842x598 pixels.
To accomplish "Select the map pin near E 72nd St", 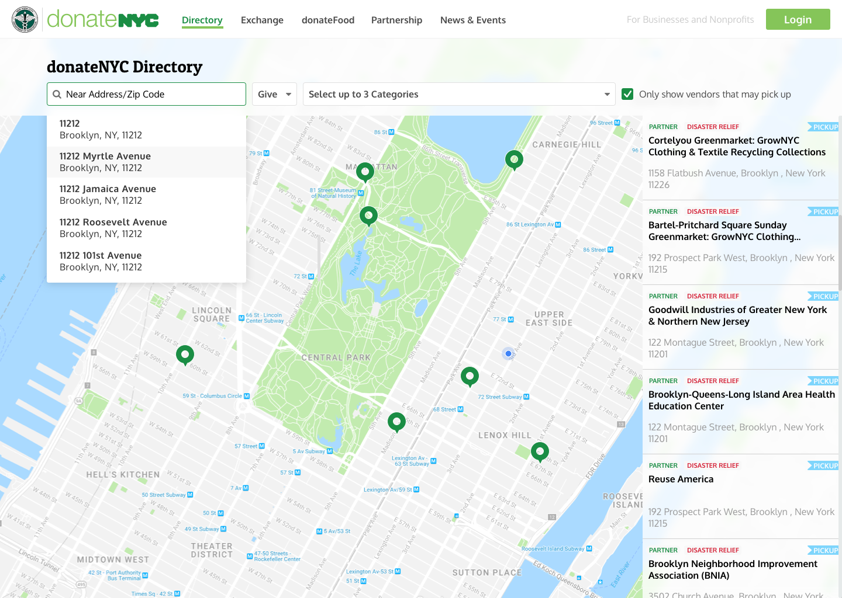I will 470,377.
